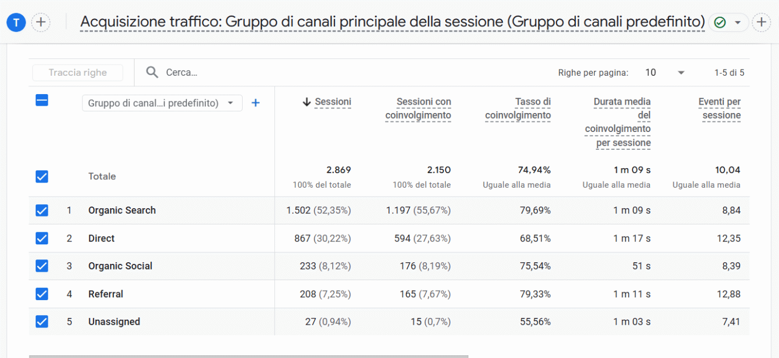Viewport: 779px width, 358px height.
Task: Click the green check status icon
Action: tap(720, 22)
